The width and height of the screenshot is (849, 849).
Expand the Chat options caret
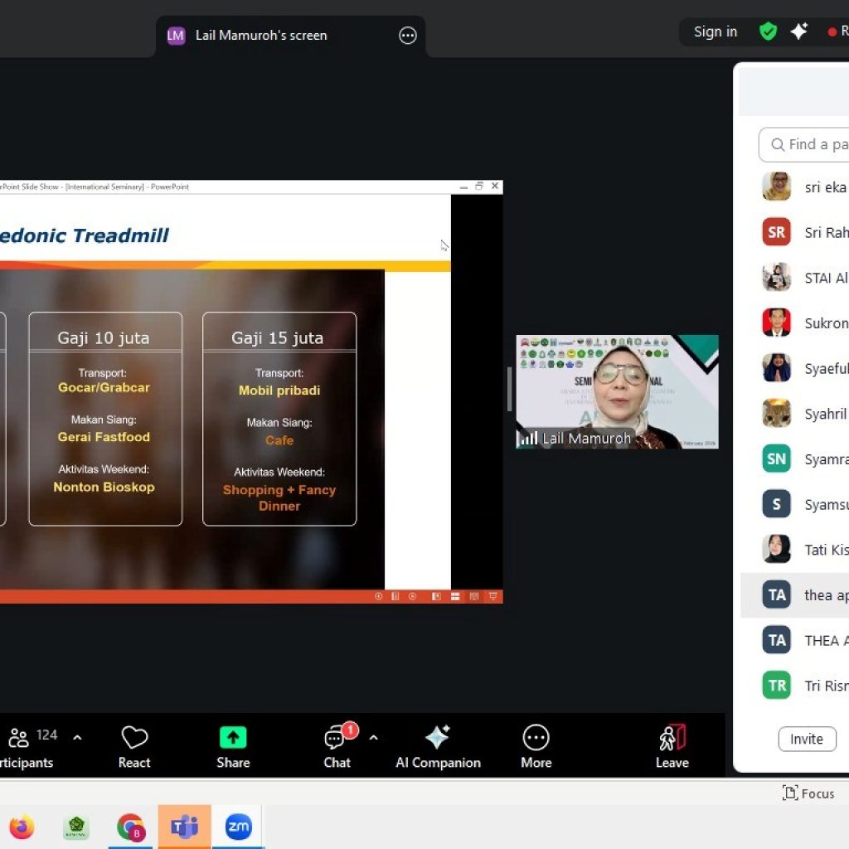point(373,737)
